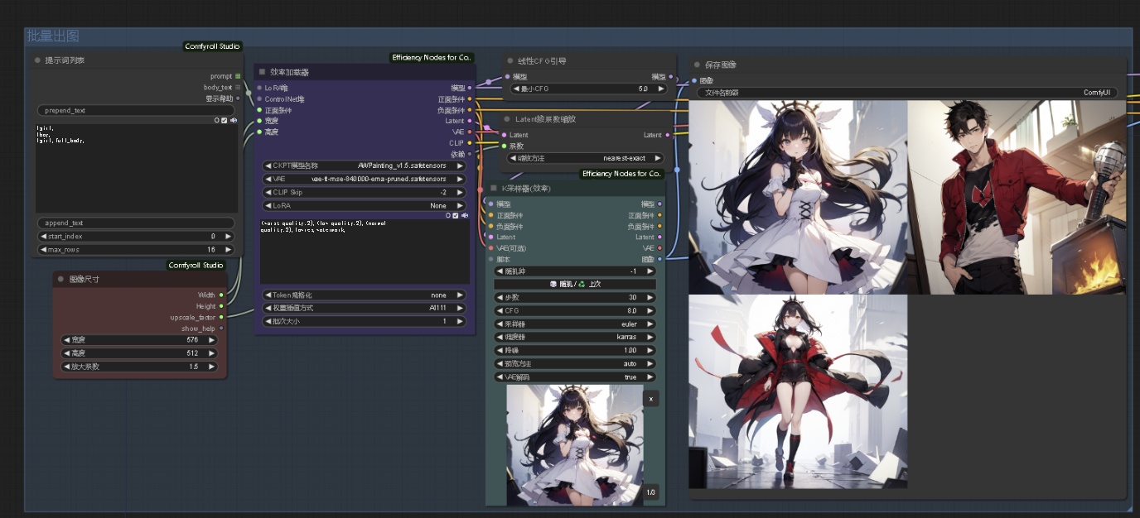Click the circle icon above the prompt list text box
Screen dimensions: 1140x518
point(216,120)
